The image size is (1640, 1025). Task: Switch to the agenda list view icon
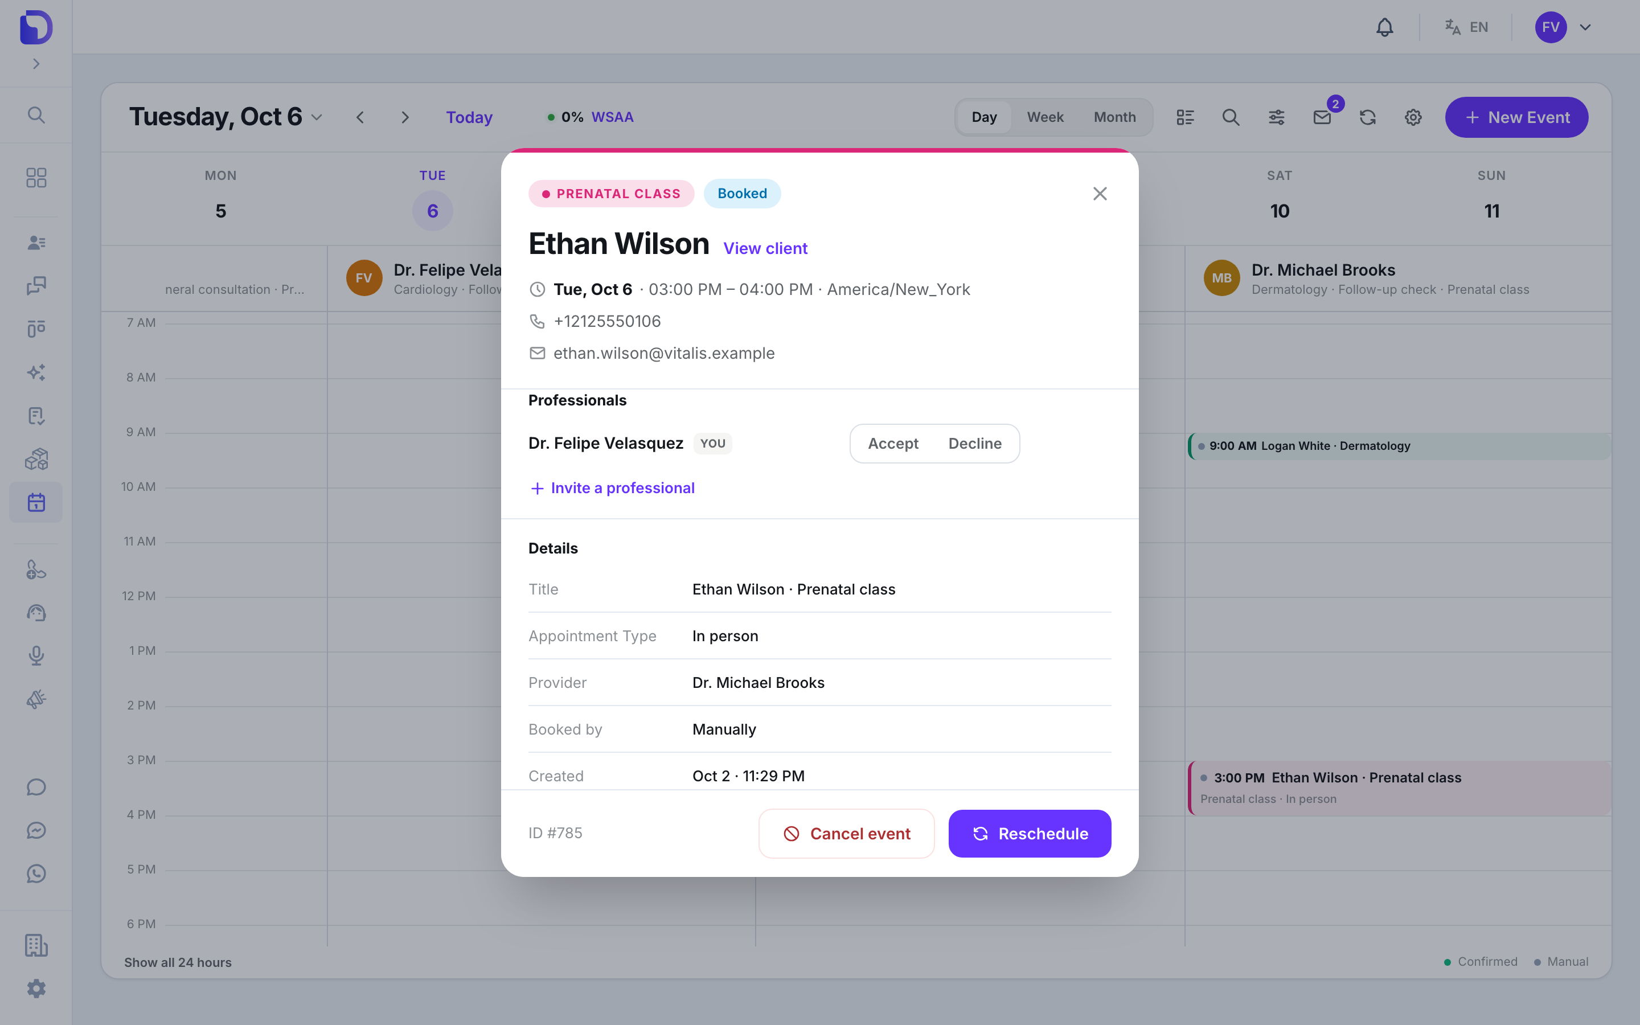pos(1185,117)
